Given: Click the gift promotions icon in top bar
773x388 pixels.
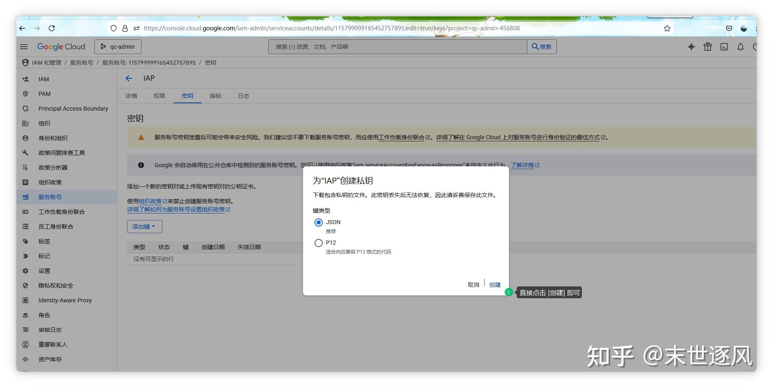Looking at the screenshot, I should (x=708, y=47).
